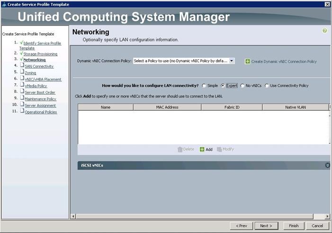
Task: Click the Add vNIC button label
Action: 209,149
